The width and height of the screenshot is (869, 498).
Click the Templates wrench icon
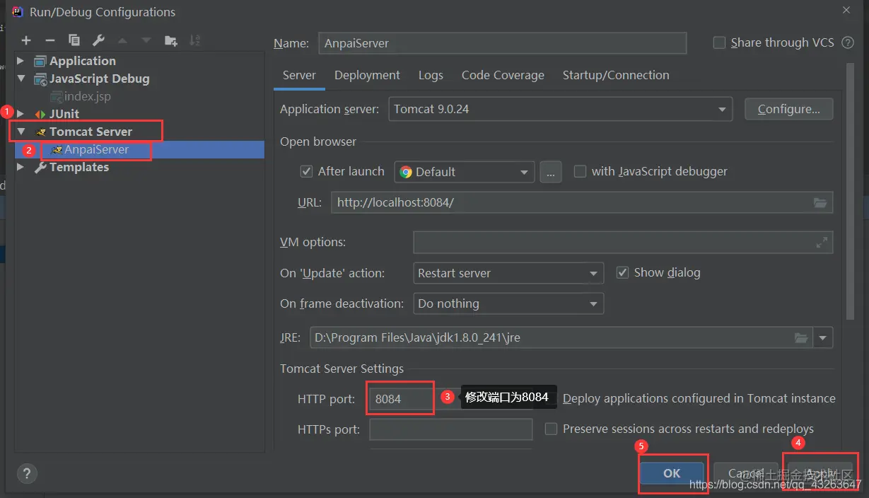point(40,167)
